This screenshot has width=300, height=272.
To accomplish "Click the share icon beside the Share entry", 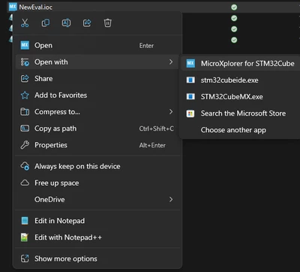I will (x=25, y=79).
